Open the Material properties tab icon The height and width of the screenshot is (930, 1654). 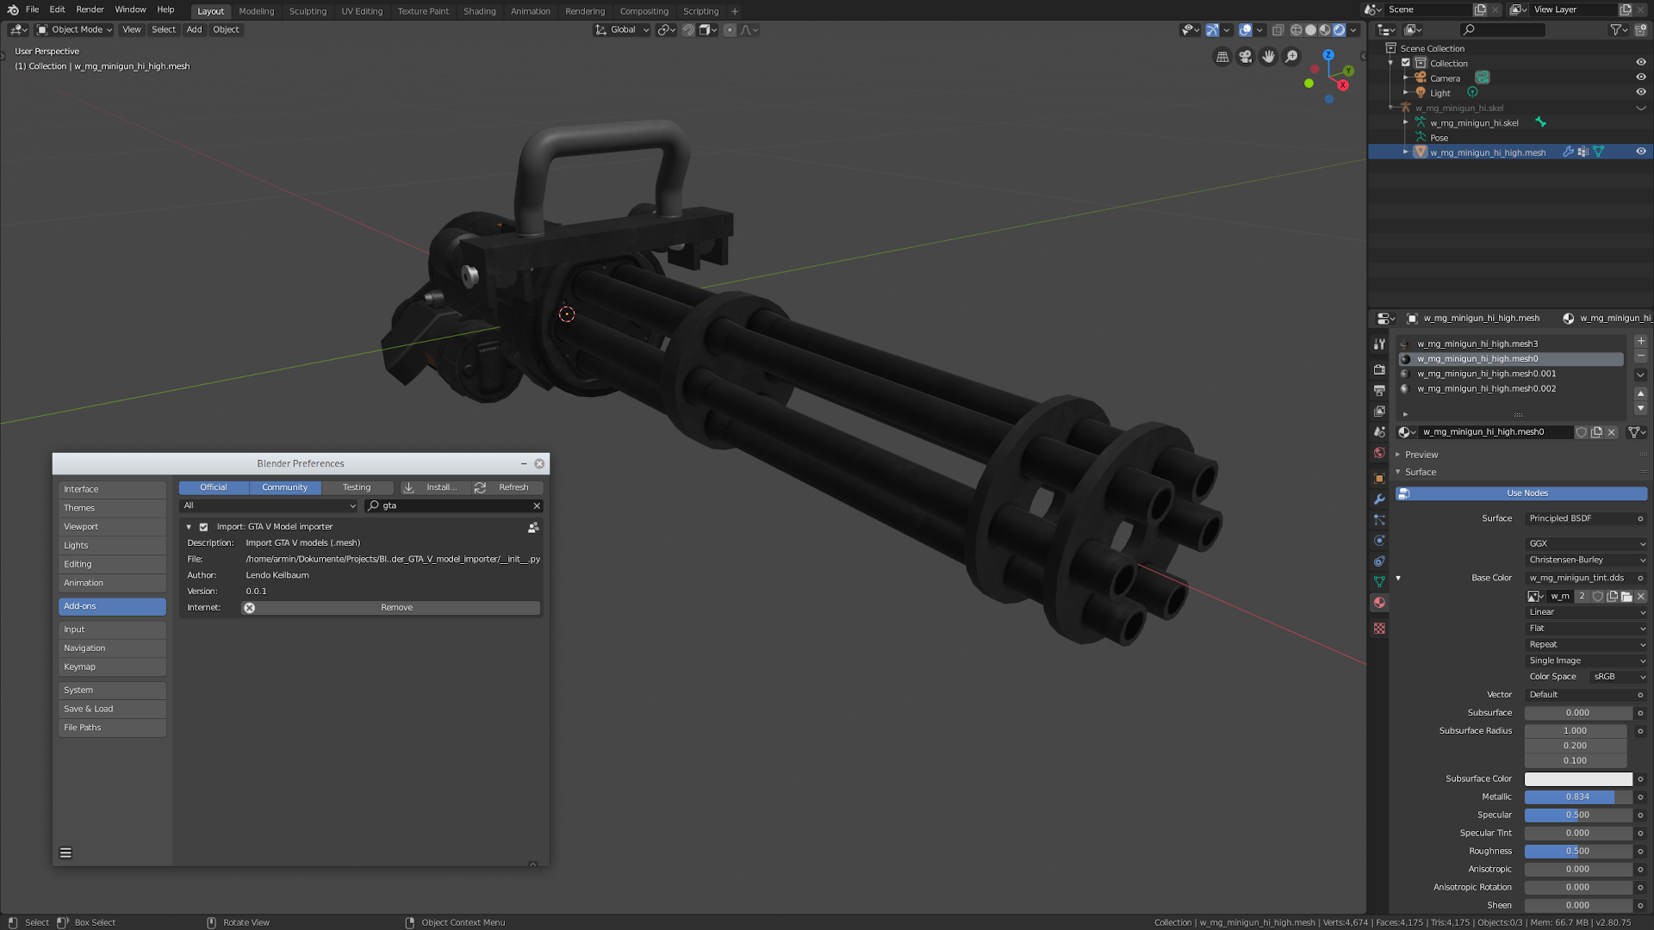[1379, 603]
